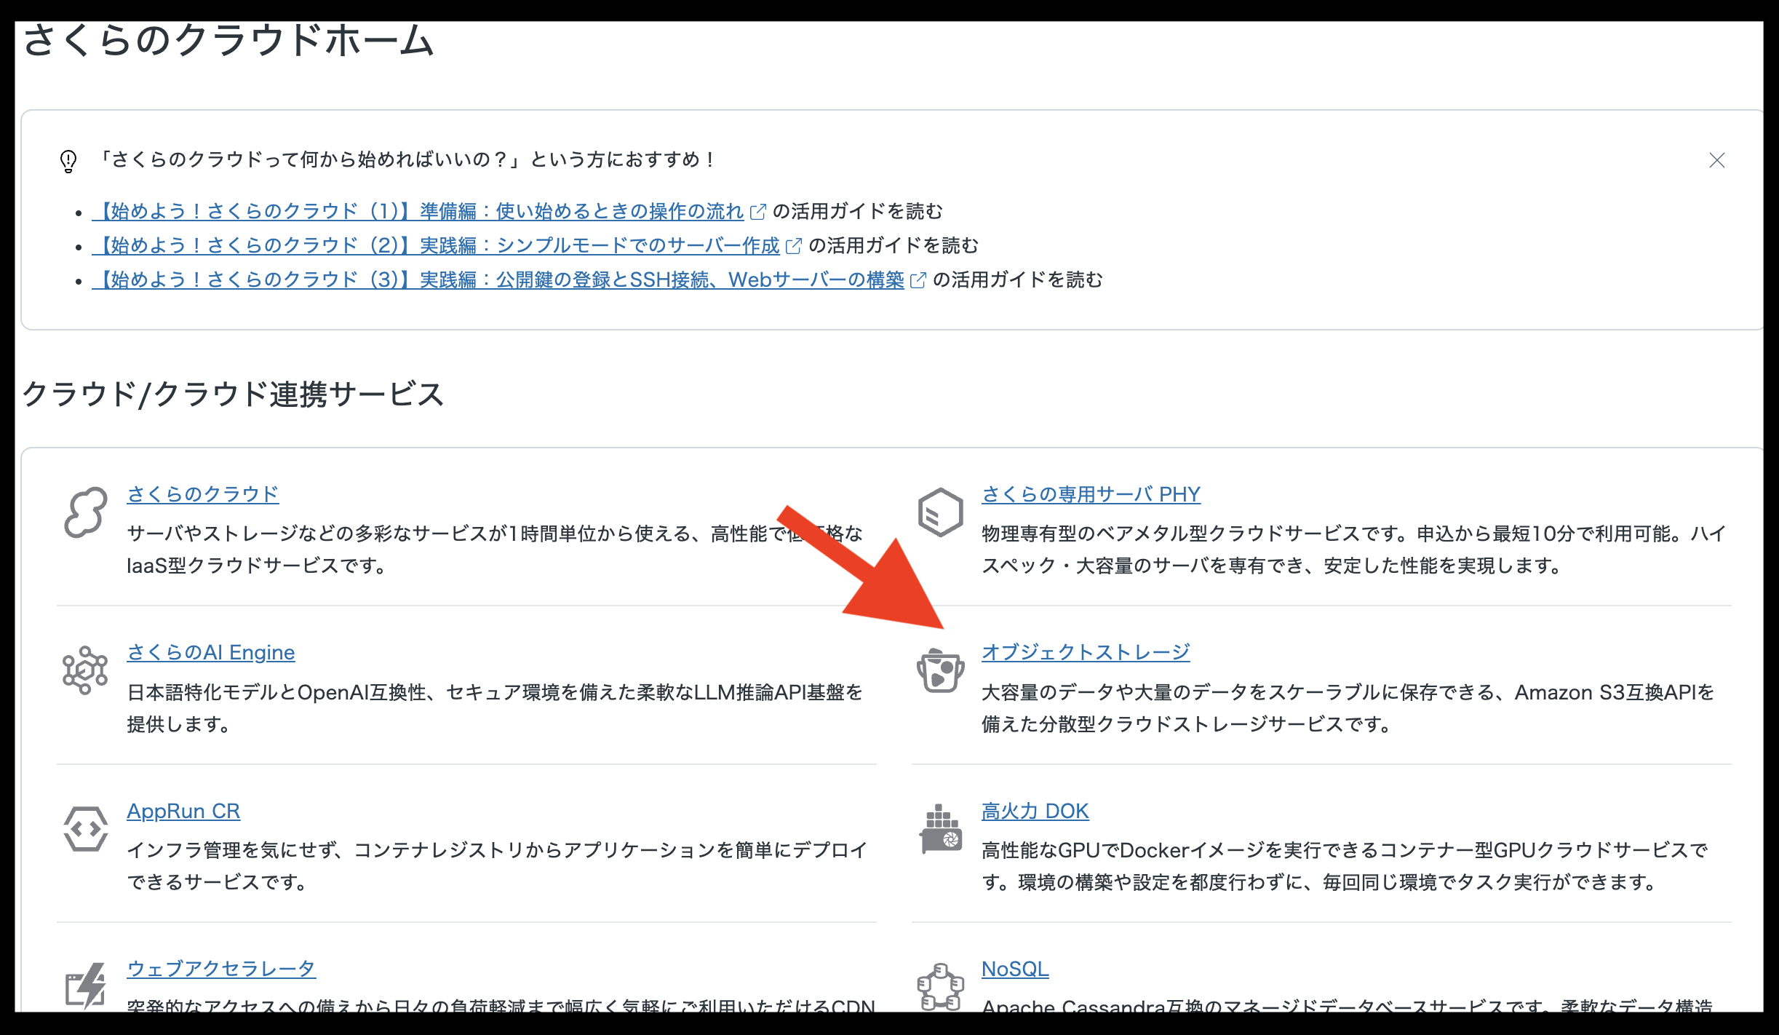Open the さくらのクラウド link

(x=202, y=494)
